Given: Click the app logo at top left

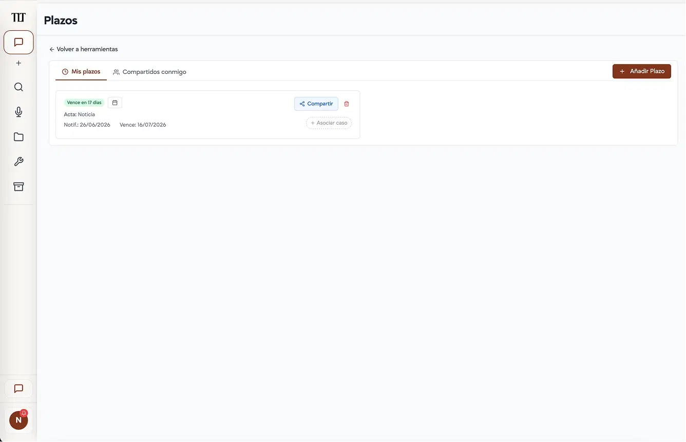Looking at the screenshot, I should (x=18, y=17).
